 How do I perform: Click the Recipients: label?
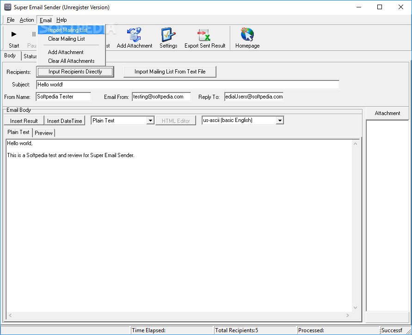pos(18,72)
